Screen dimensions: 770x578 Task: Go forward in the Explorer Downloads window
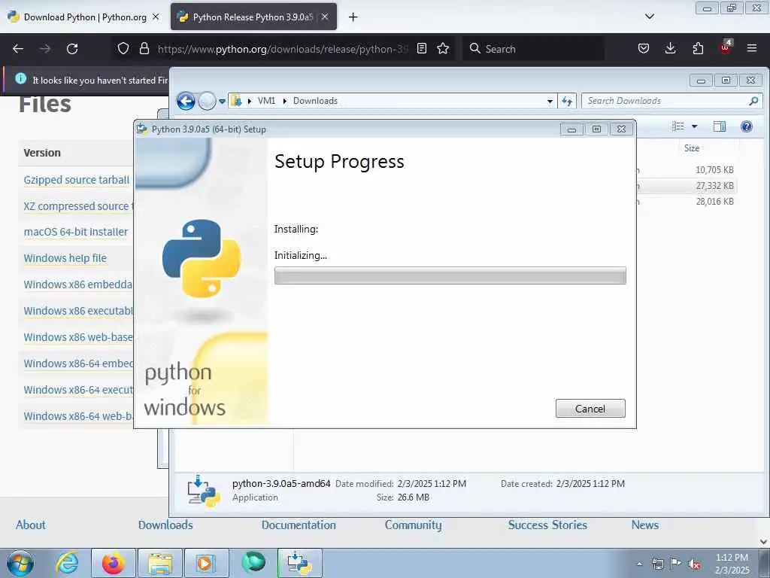[208, 102]
